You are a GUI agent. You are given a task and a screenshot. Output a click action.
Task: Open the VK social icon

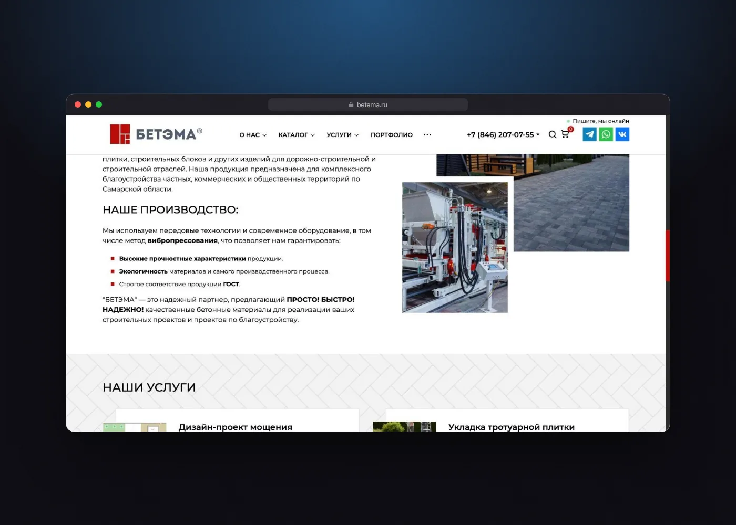point(622,134)
